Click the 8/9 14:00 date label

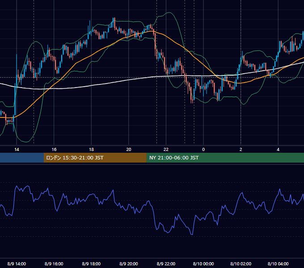coord(17,264)
